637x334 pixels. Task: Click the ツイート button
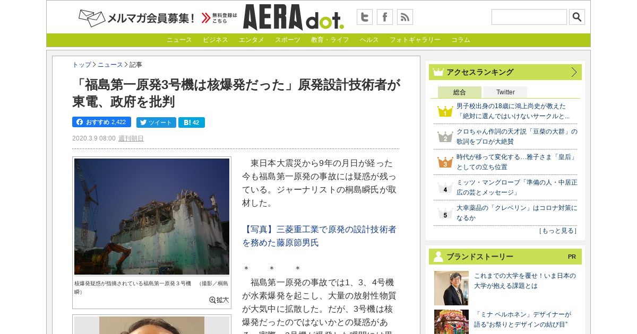click(x=156, y=122)
